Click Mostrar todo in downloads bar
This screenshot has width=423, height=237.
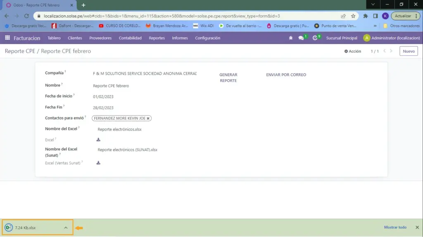tap(395, 228)
